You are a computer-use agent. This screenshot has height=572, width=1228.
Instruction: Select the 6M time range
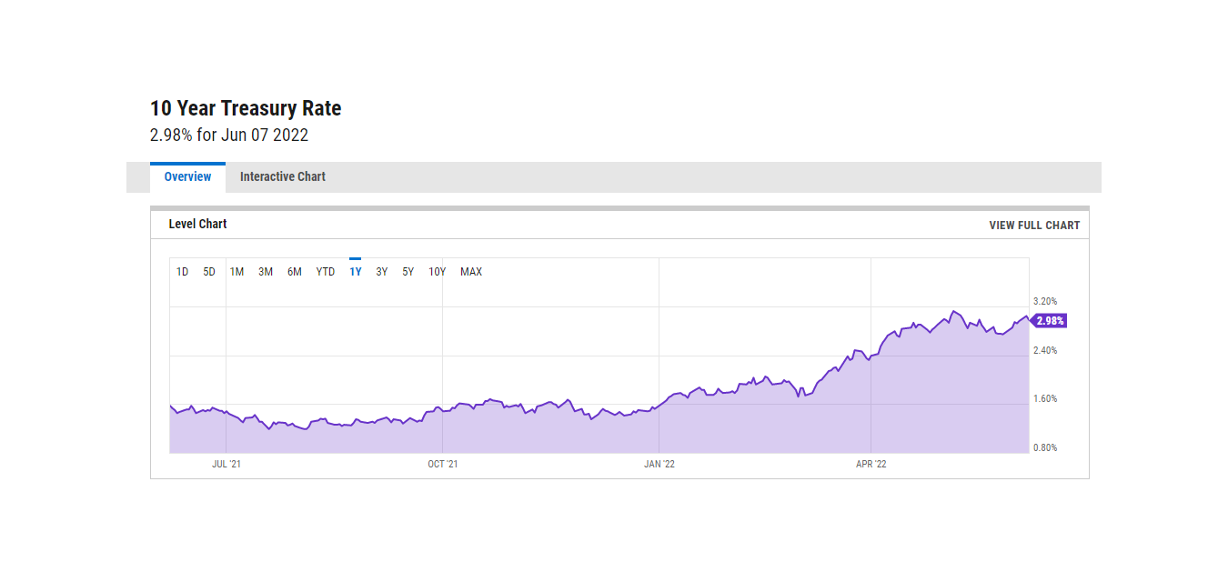295,272
